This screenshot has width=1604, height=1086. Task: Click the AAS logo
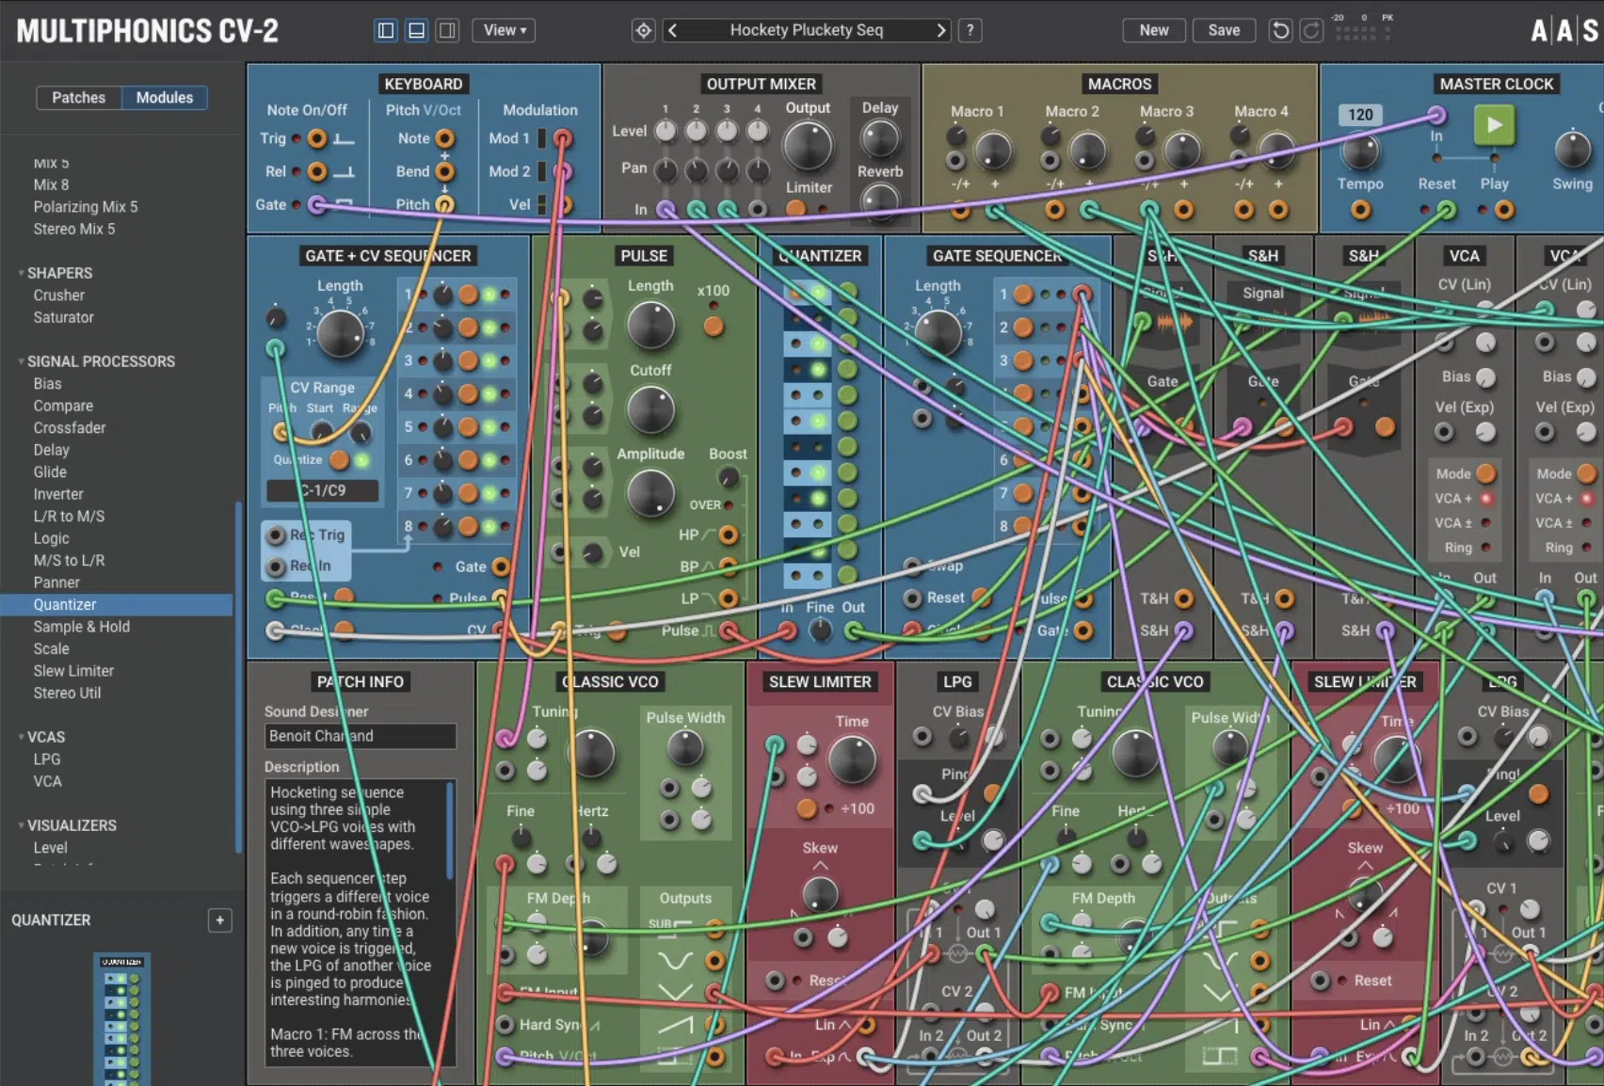tap(1564, 30)
